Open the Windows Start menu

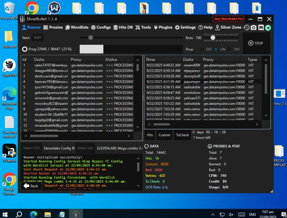[x=5, y=214]
